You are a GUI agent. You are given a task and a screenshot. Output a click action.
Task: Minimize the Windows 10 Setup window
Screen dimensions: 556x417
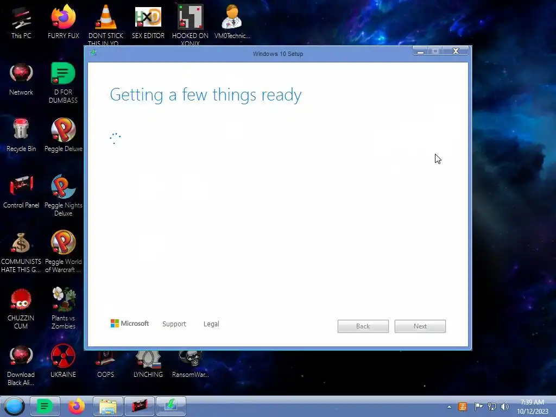coord(421,52)
